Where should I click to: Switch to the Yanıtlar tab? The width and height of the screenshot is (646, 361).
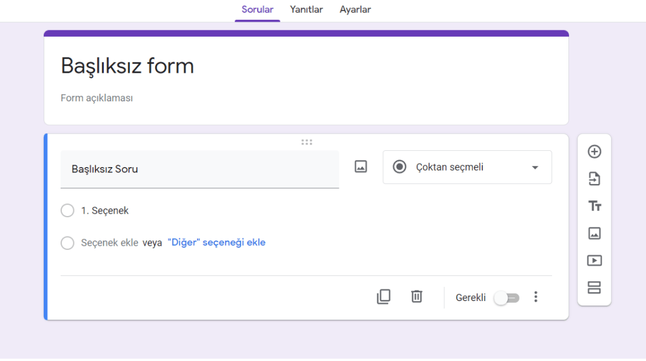tap(306, 9)
